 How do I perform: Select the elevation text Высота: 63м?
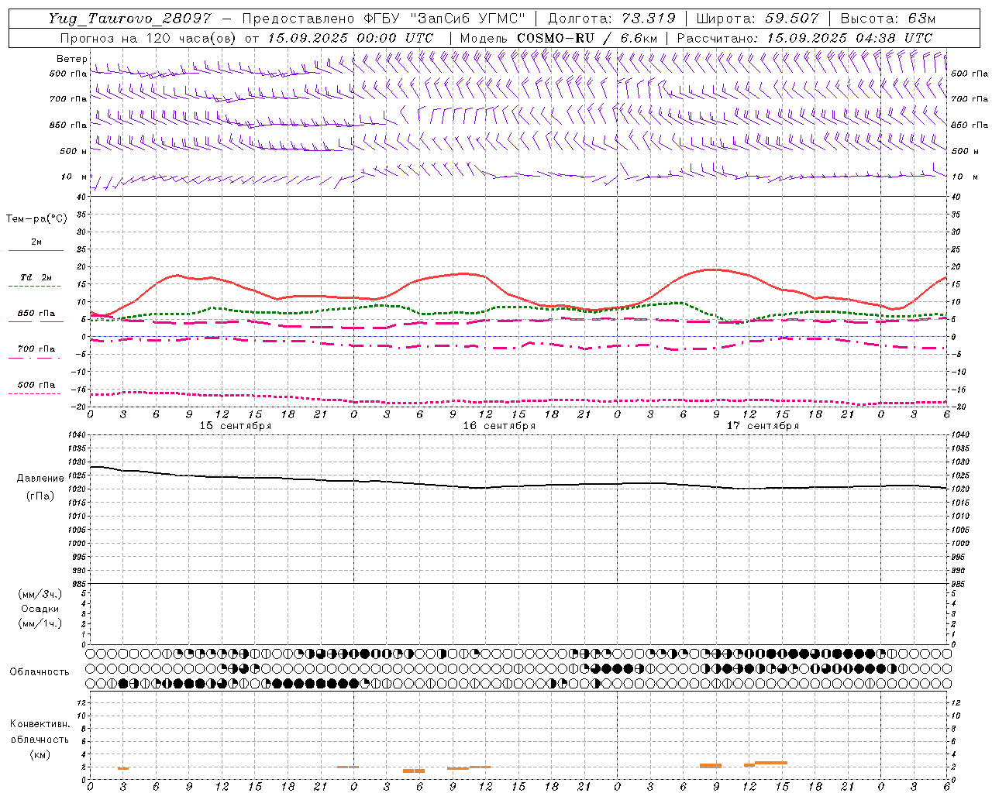[887, 19]
